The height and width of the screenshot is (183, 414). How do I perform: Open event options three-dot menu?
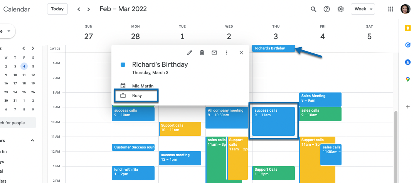227,53
